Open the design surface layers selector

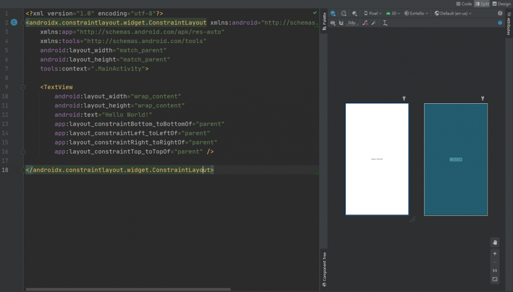pos(333,14)
